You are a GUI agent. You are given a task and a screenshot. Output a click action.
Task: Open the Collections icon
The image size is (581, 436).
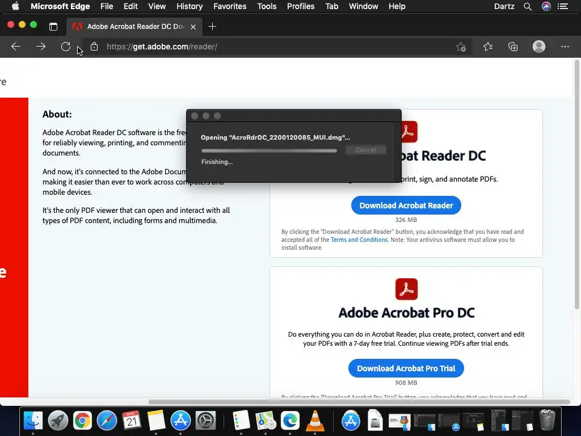[513, 47]
